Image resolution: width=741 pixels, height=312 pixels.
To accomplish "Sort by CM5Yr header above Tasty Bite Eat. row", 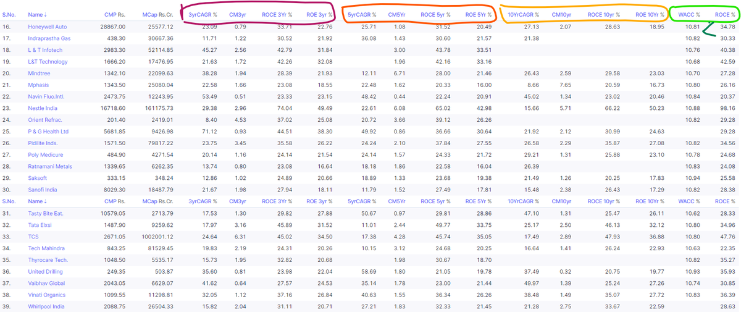I will pos(396,202).
